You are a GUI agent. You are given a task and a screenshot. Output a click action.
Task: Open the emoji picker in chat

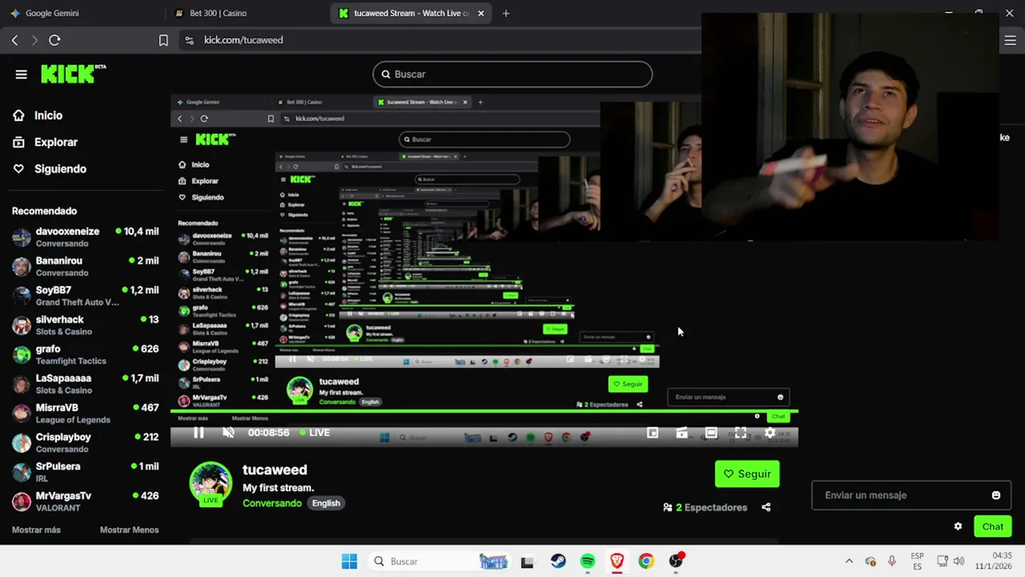(996, 495)
